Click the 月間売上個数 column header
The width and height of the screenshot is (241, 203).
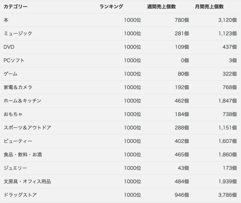209,7
